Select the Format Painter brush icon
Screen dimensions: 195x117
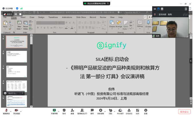[x=10, y=29]
